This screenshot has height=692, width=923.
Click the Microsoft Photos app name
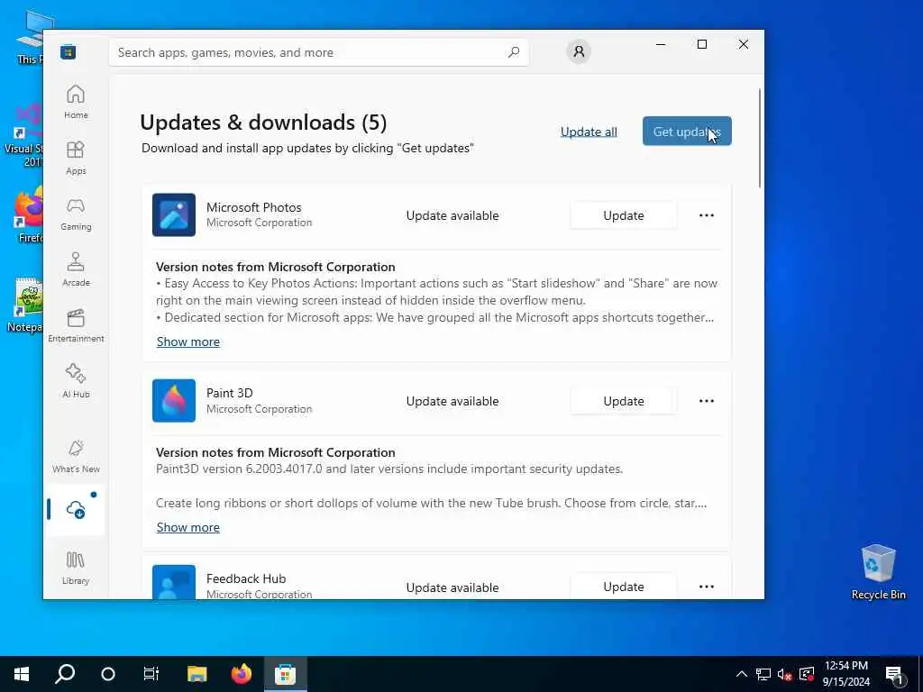click(253, 207)
